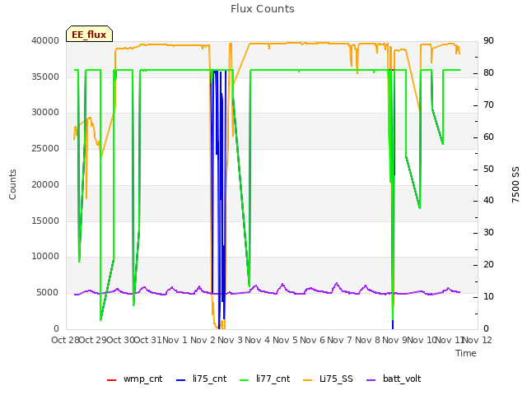Click the 35000 left axis tick label

click(x=45, y=77)
